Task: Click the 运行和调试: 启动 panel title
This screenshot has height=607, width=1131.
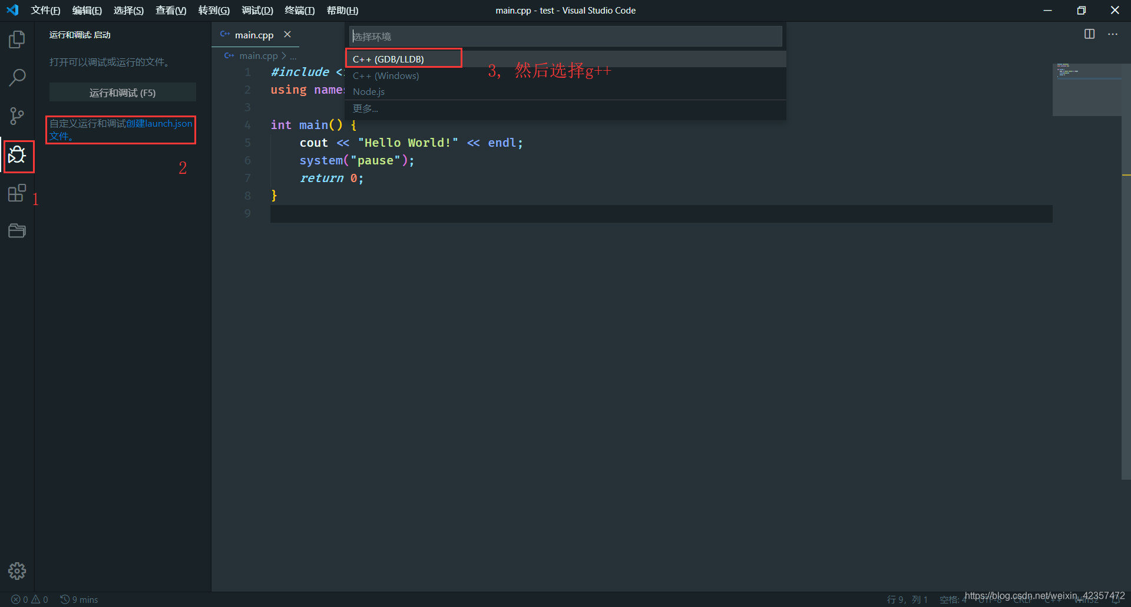Action: (80, 35)
